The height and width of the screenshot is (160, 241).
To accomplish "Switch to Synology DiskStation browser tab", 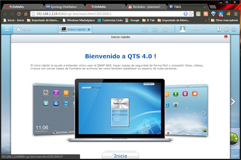I will point(64,7).
